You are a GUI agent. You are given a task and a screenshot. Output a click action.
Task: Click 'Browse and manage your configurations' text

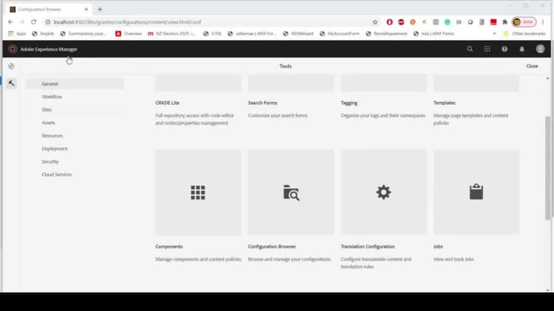[290, 259]
